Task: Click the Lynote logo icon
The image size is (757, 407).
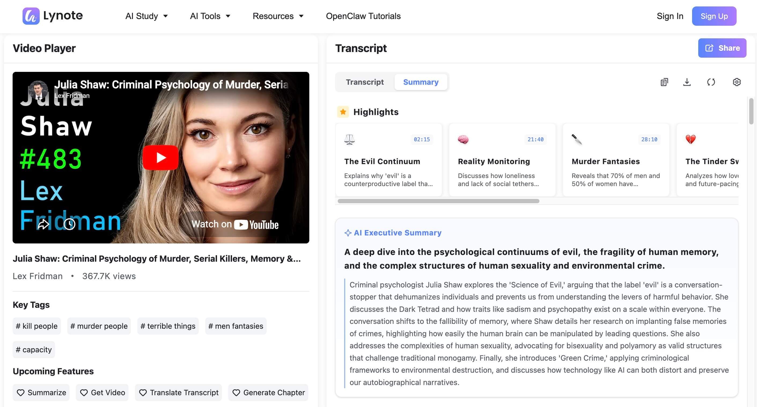Action: point(31,16)
